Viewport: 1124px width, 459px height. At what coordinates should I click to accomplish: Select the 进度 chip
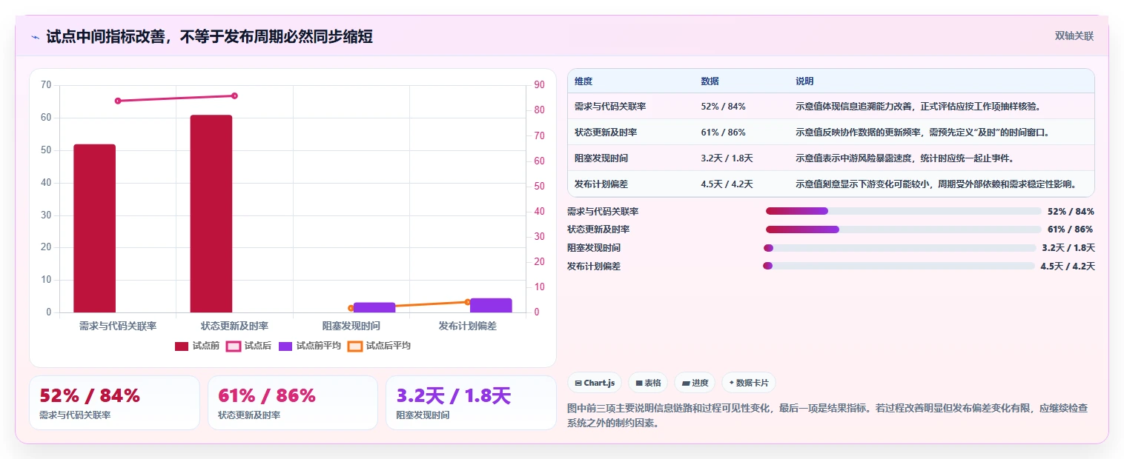click(695, 383)
